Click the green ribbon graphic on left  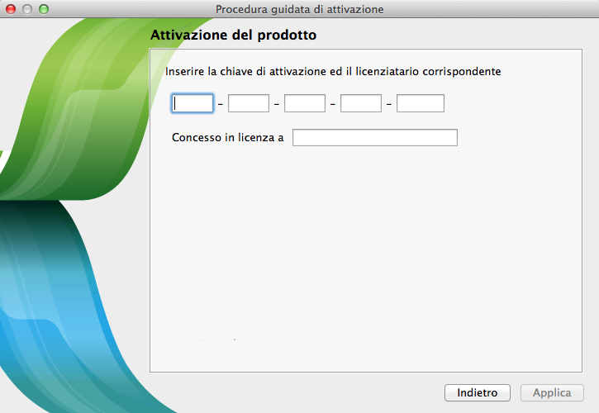(x=74, y=124)
